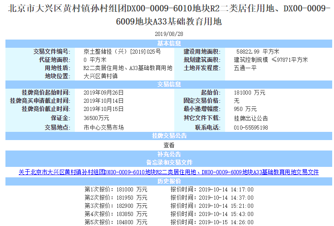334x226 pixels.
Task: Click the 保证金 label
Action: coord(60,118)
